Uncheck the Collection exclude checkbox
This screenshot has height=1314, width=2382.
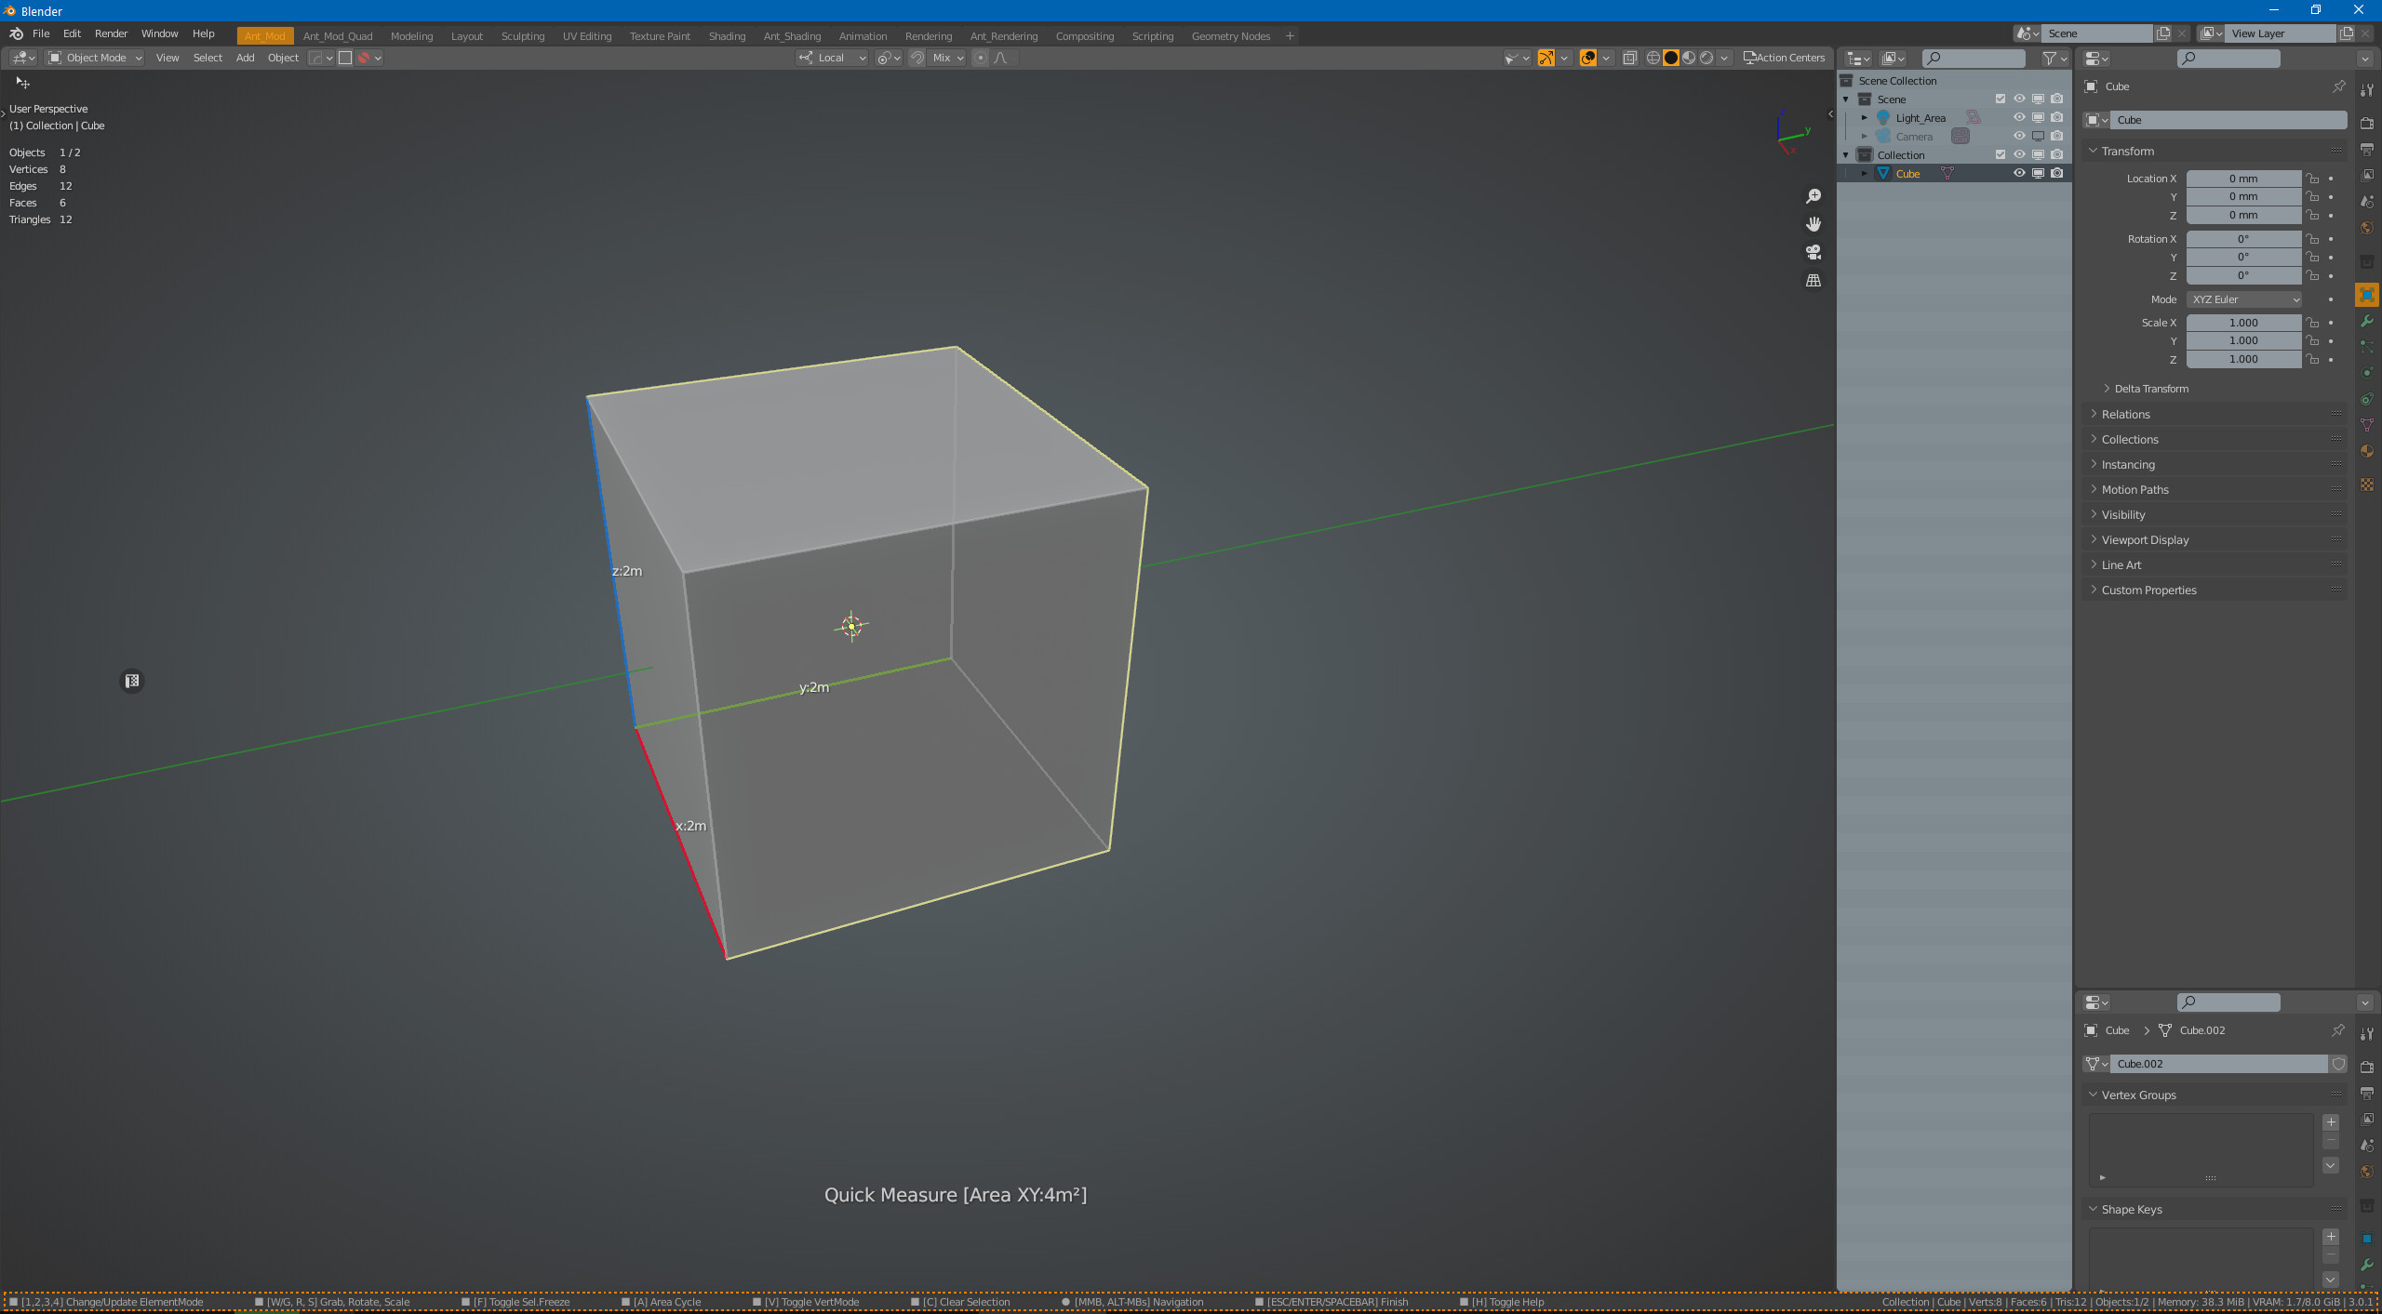click(2001, 154)
